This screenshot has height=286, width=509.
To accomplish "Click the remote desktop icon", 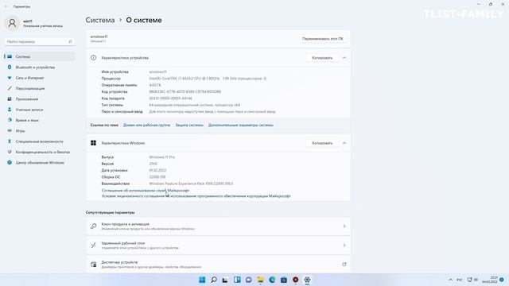I will point(94,245).
